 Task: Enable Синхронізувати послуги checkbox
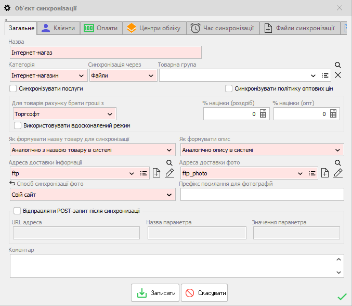[13, 88]
